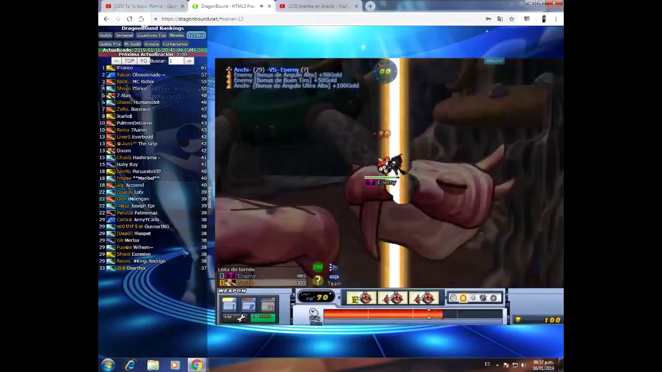The width and height of the screenshot is (662, 372).
Task: Select weapon shot slot 1
Action: pyautogui.click(x=229, y=305)
